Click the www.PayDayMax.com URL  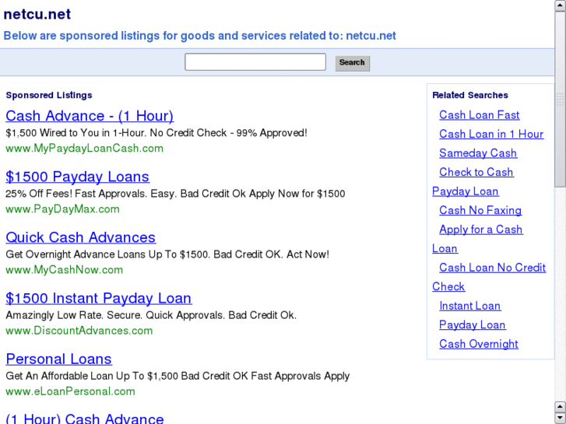coord(62,209)
